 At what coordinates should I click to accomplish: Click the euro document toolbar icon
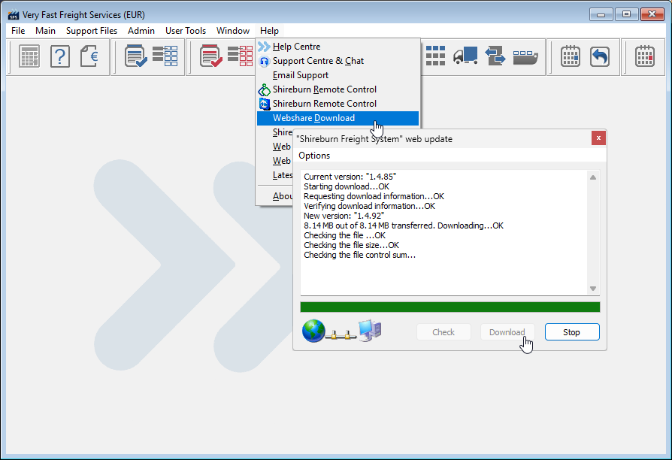pos(89,56)
